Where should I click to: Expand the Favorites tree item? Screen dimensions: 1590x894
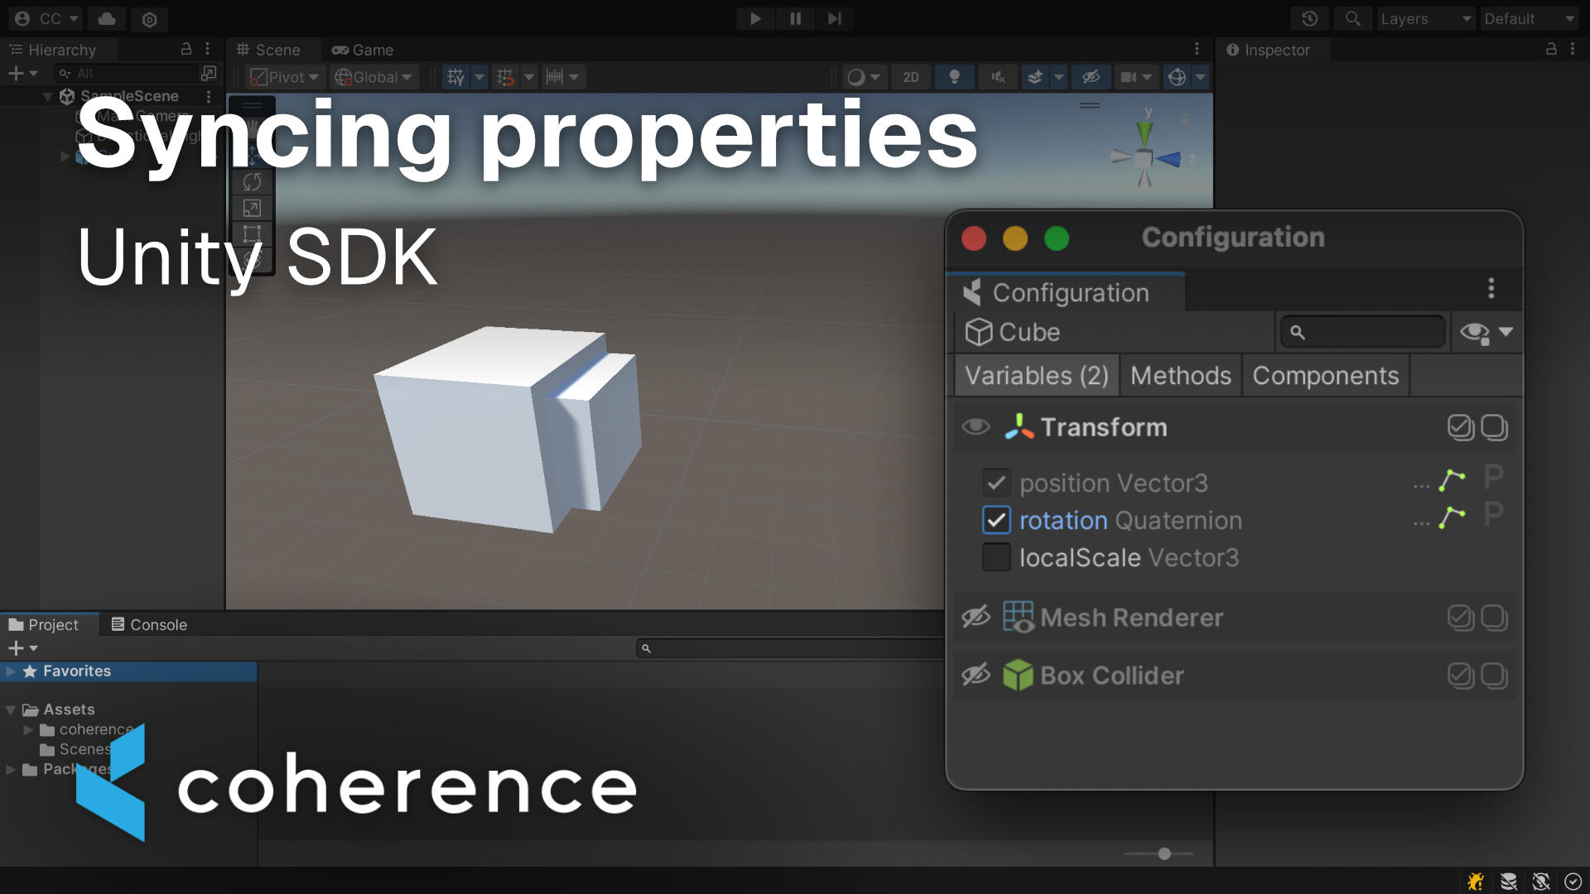pyautogui.click(x=11, y=671)
